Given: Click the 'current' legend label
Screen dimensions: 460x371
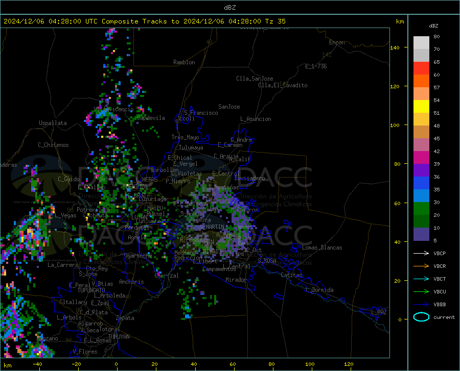Looking at the screenshot, I should [444, 317].
